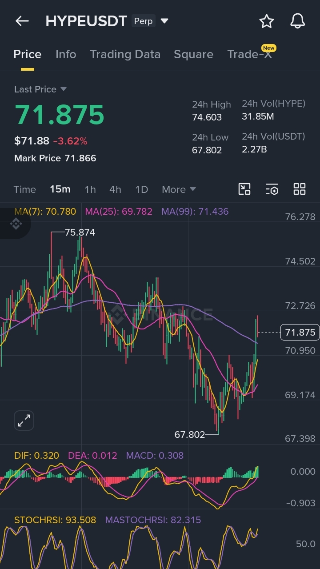Tap the 24h Vol(USDT) value 2.27B

point(254,149)
